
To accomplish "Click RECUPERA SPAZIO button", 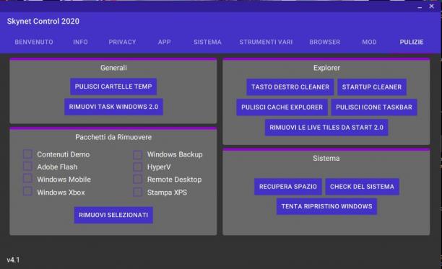I will 288,187.
